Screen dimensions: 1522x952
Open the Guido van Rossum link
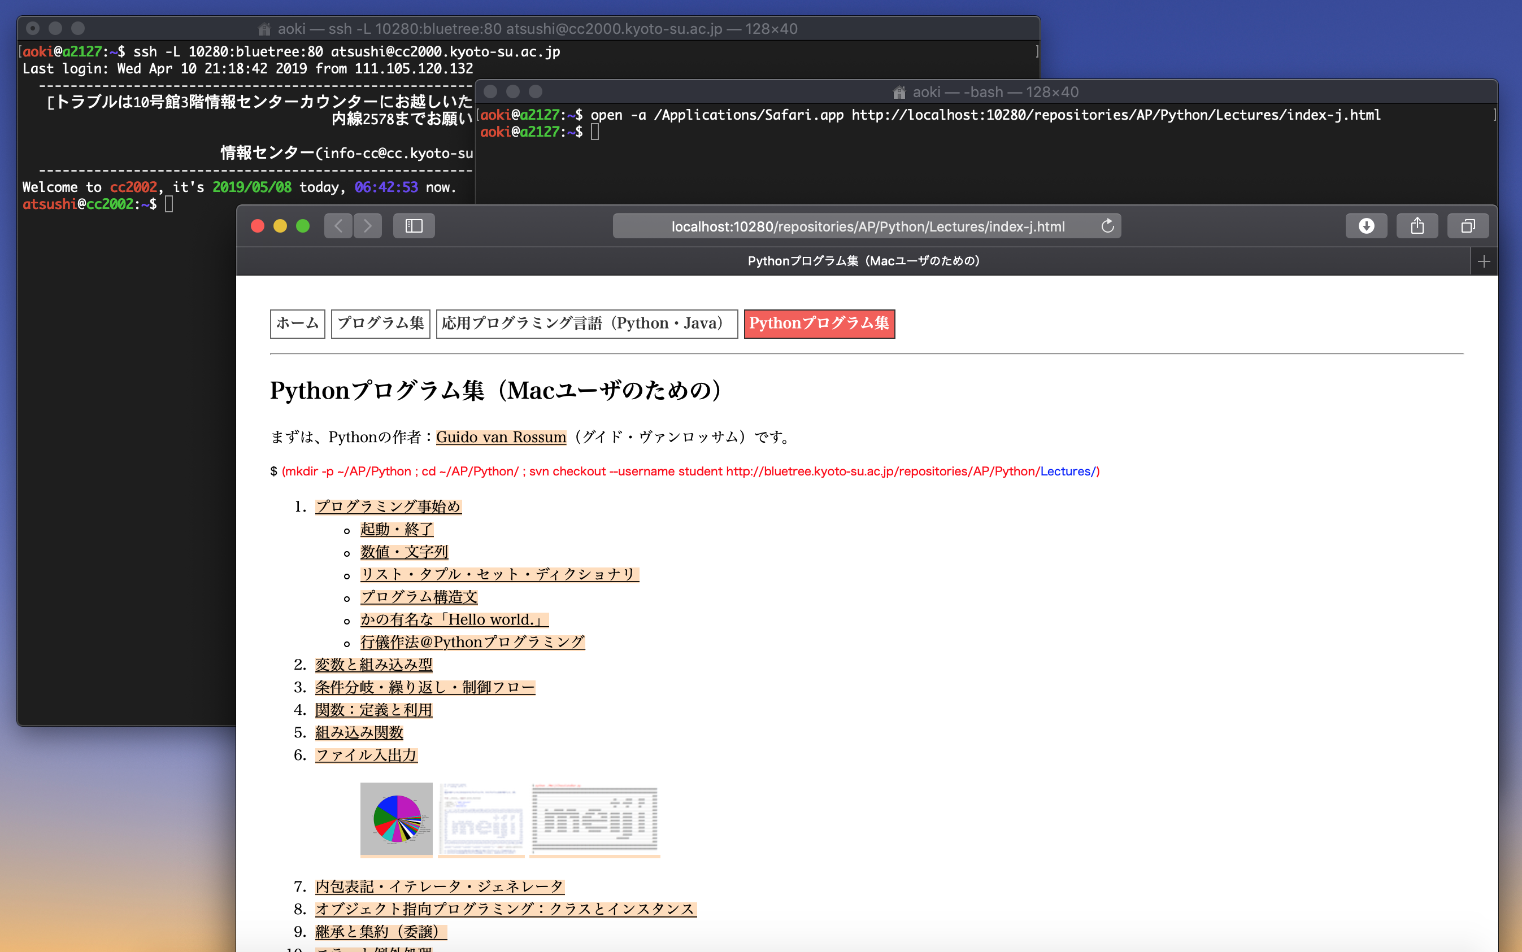[501, 437]
